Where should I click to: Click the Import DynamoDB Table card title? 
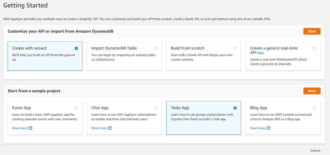pyautogui.click(x=114, y=48)
